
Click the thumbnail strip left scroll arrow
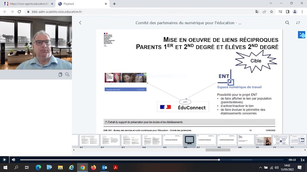[x=74, y=150]
